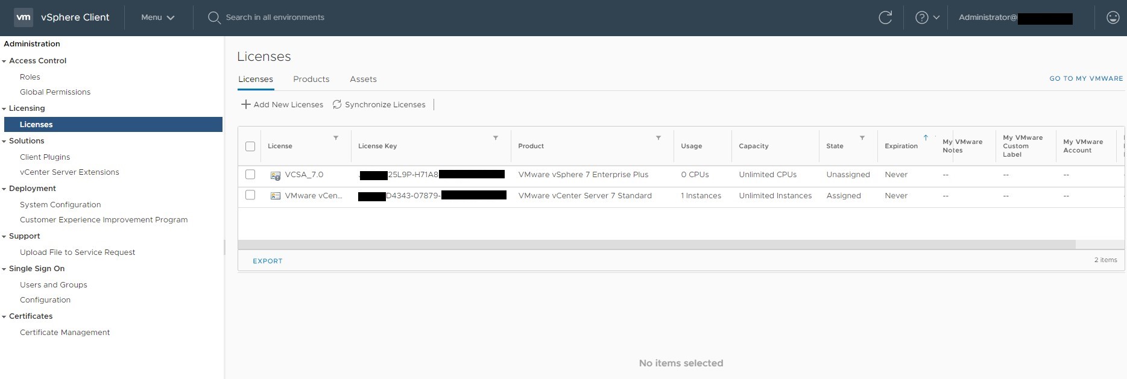This screenshot has width=1127, height=379.
Task: Click the EXPORT link
Action: tap(268, 261)
